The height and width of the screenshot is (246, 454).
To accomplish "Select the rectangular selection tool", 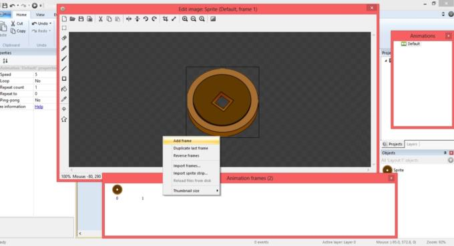I will [64, 28].
